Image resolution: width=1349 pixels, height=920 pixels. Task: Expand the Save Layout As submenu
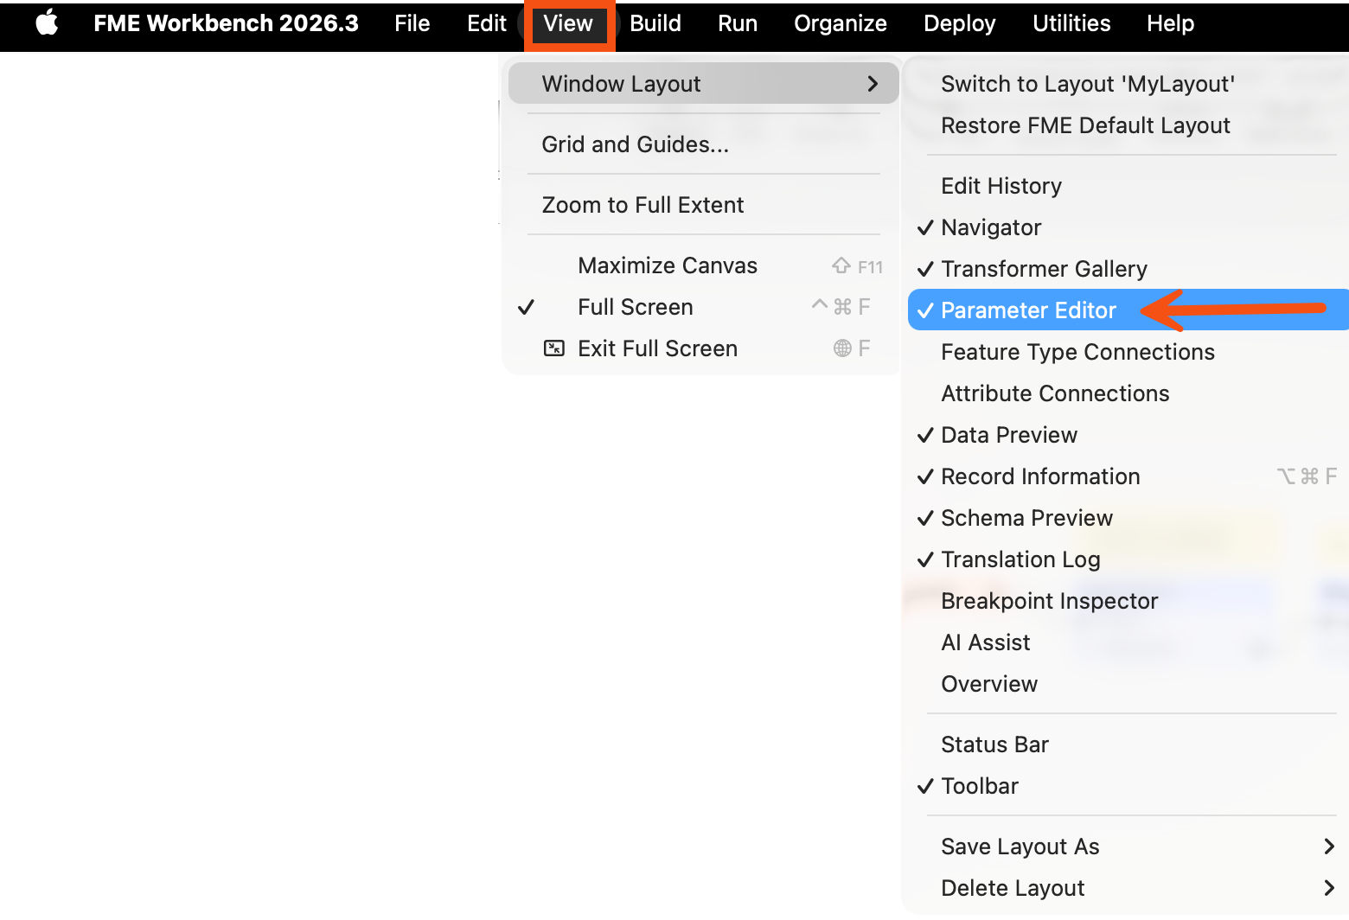click(x=1128, y=847)
